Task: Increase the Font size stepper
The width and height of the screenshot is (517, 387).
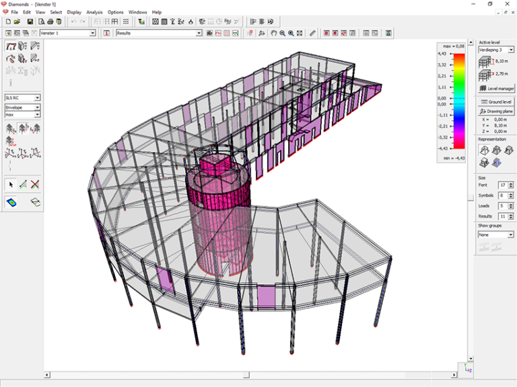Action: point(511,183)
